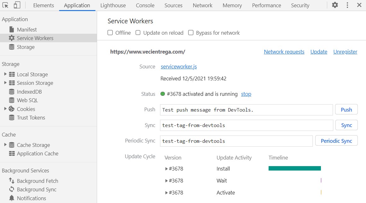Switch to the Network tab
366x203 pixels.
pos(202,5)
